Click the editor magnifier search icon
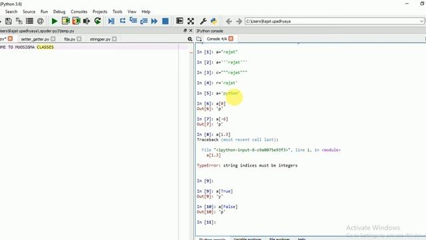Viewport: 426px width, 240px height. (190, 39)
